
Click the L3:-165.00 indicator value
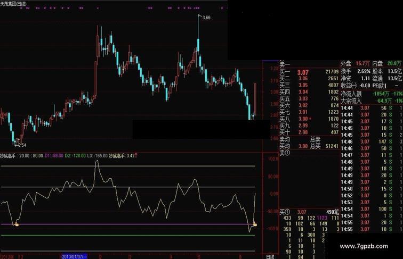coord(97,155)
